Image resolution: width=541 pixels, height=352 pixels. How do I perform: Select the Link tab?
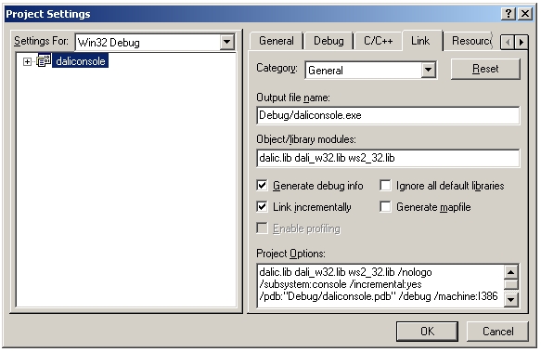coord(420,41)
